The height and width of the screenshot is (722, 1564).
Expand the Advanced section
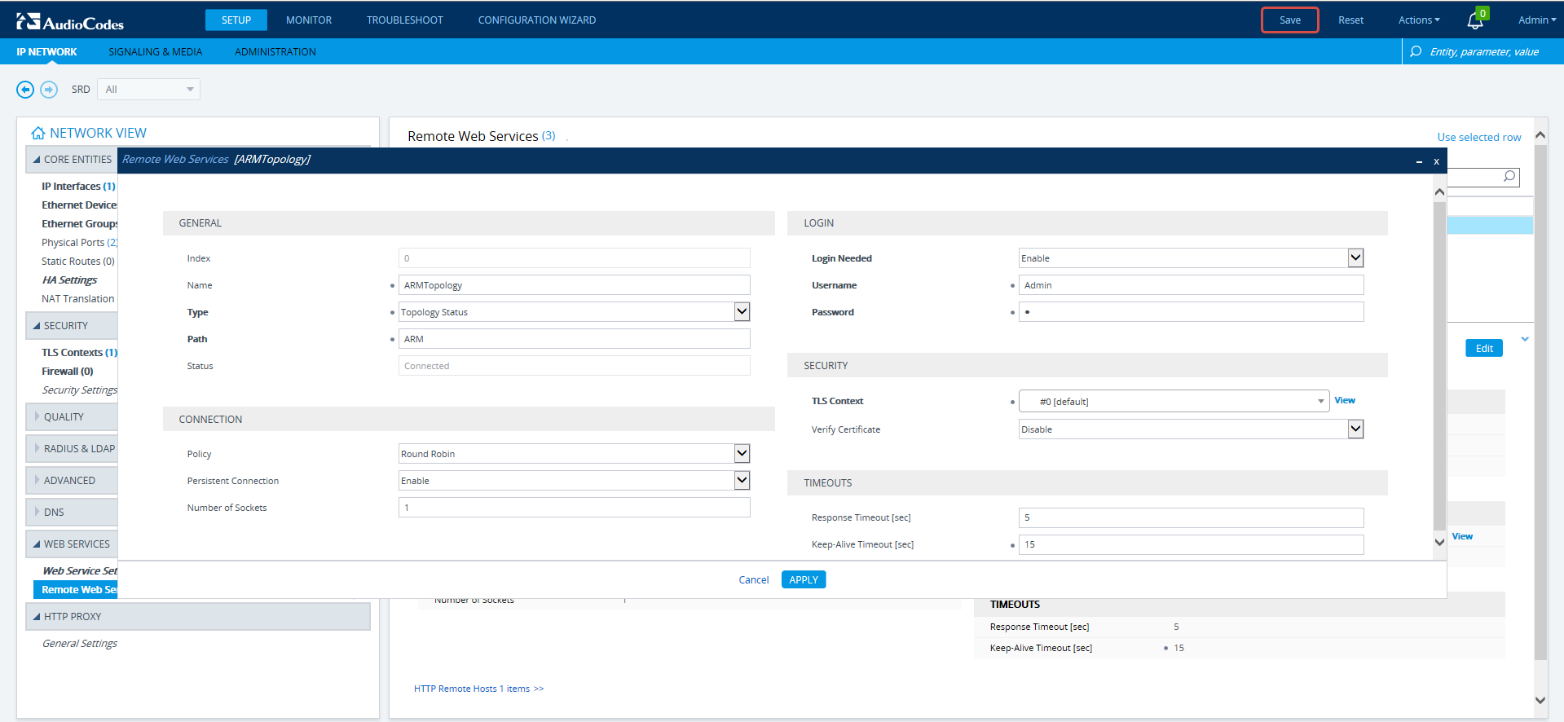tap(72, 481)
